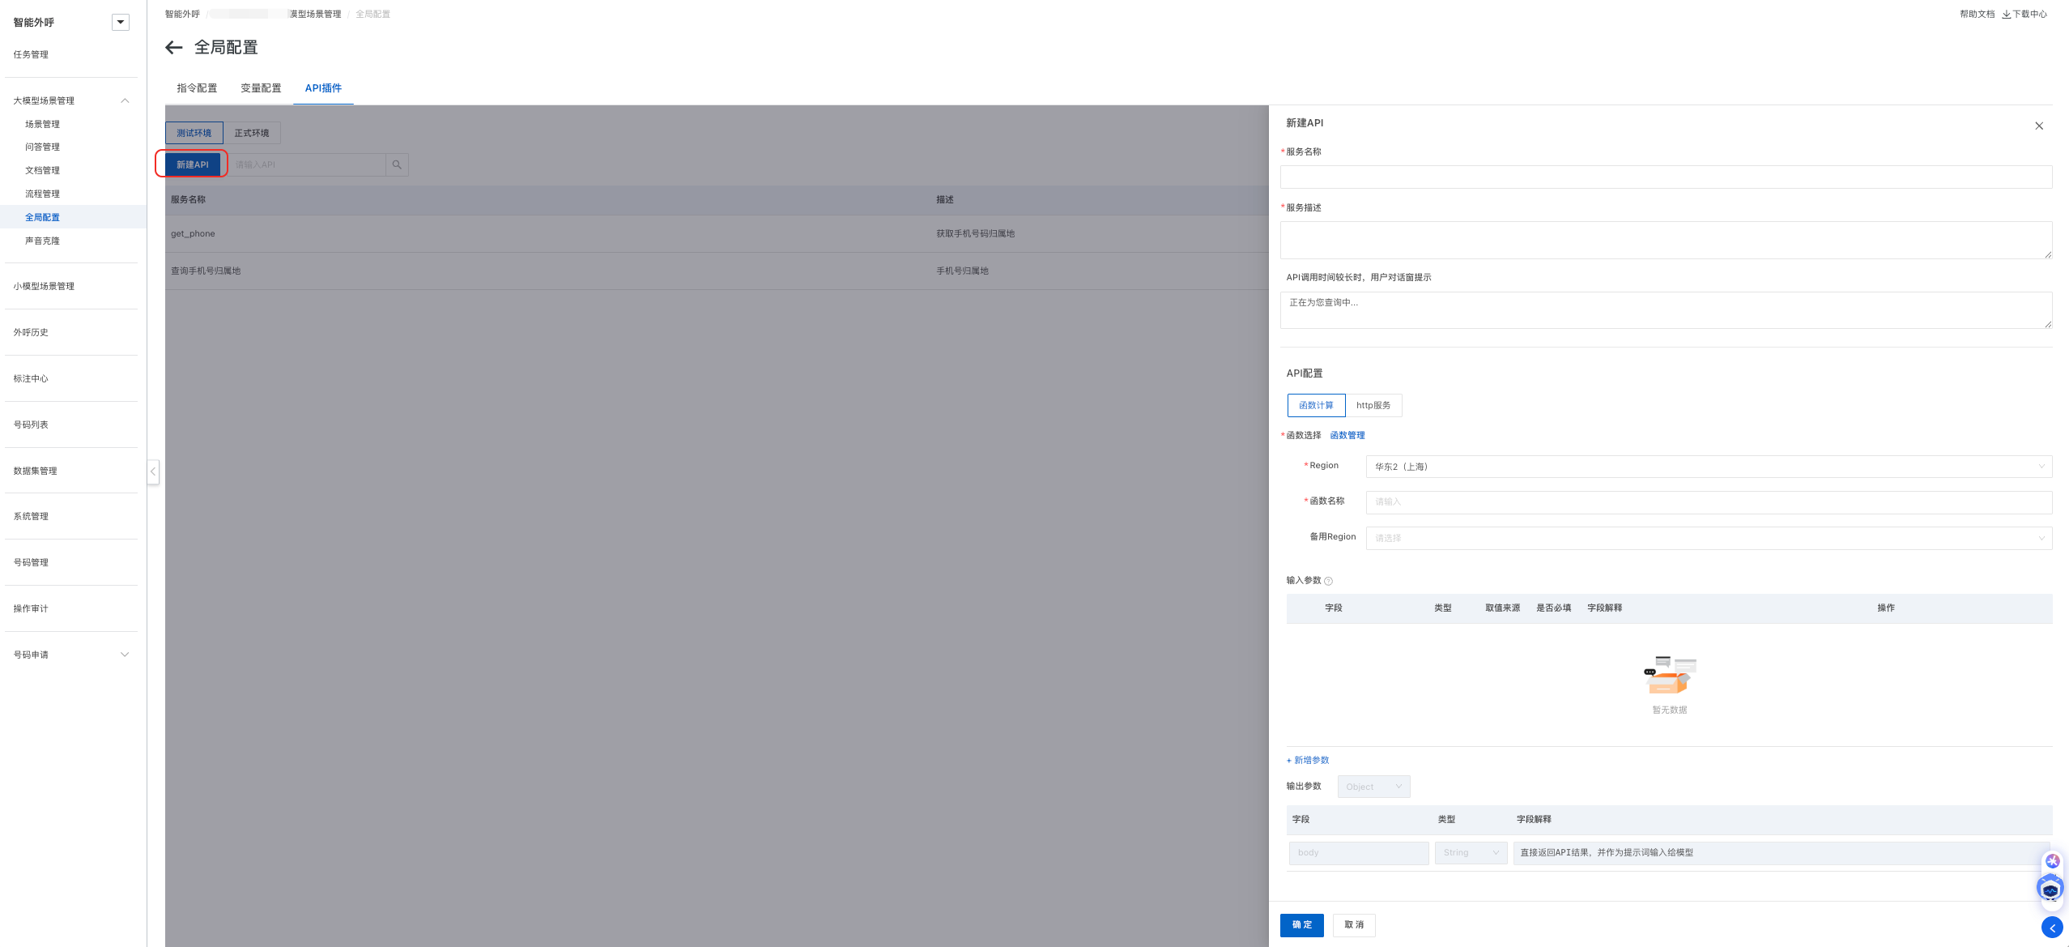Select http服务 API config option

(x=1373, y=405)
